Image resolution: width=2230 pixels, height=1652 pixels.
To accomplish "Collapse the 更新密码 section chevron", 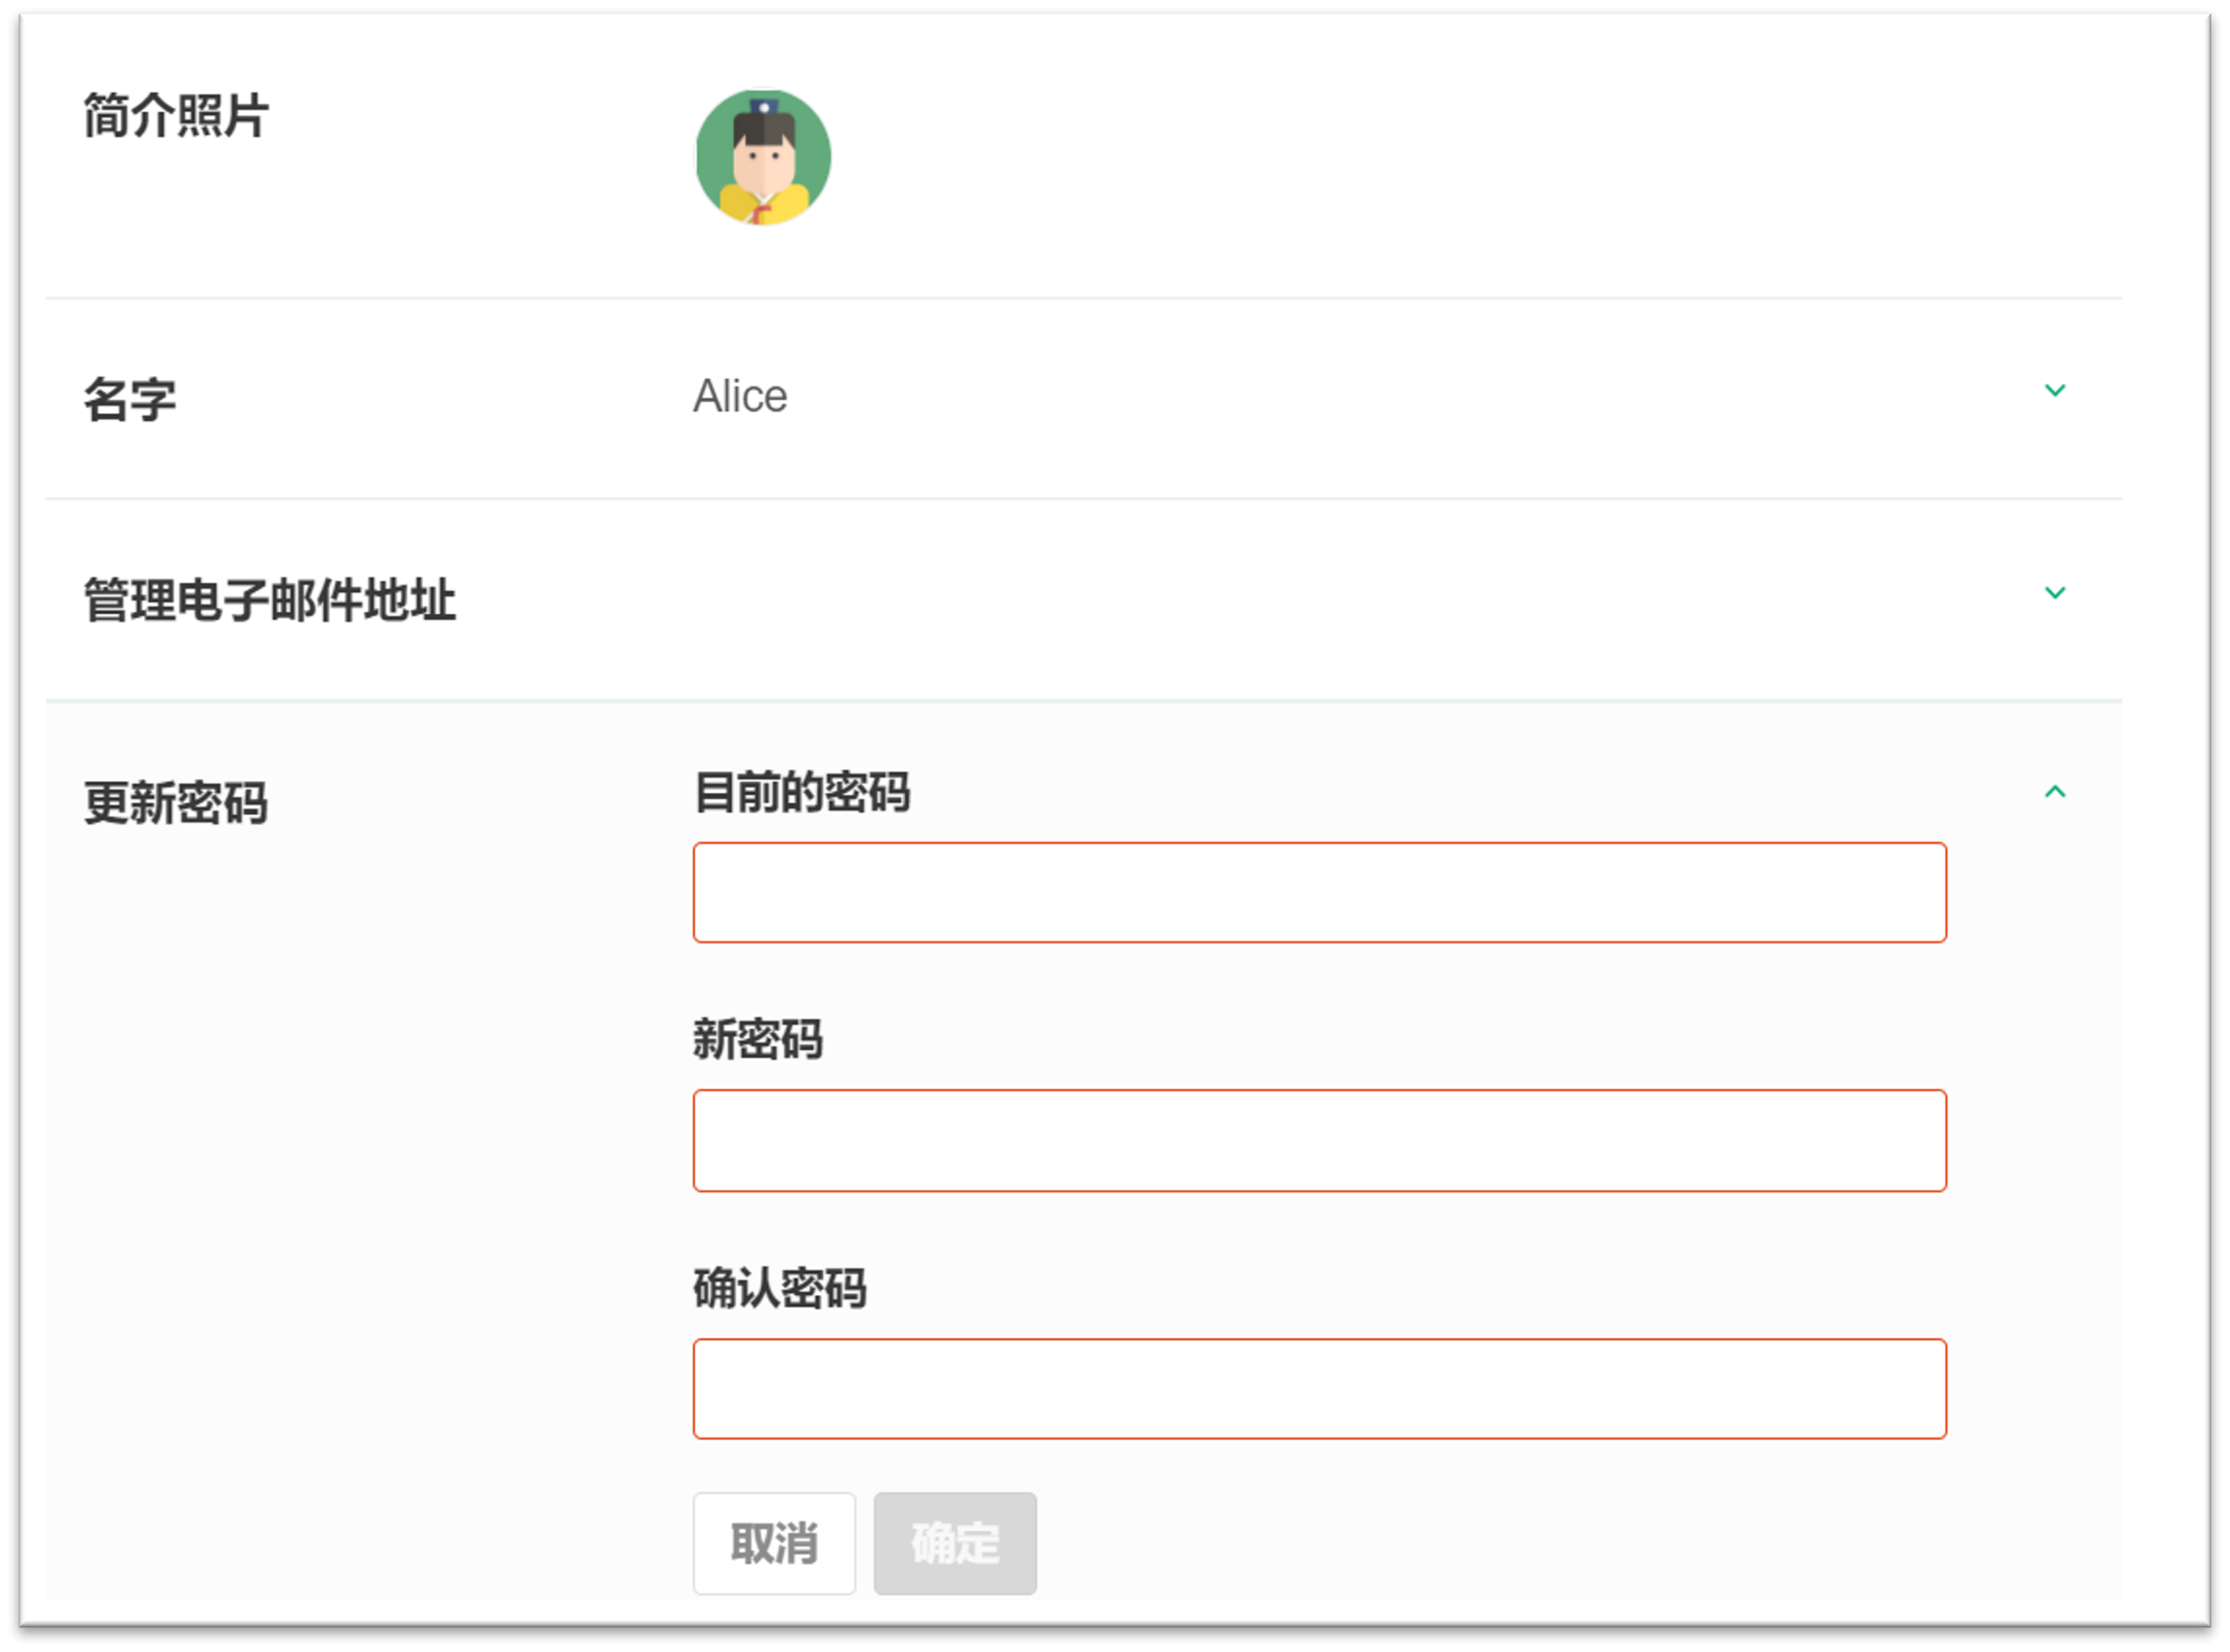I will 2054,792.
